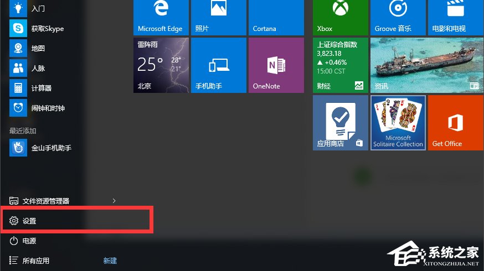Image resolution: width=484 pixels, height=271 pixels.
Task: Open the 北京 weather tile
Action: tap(161, 65)
